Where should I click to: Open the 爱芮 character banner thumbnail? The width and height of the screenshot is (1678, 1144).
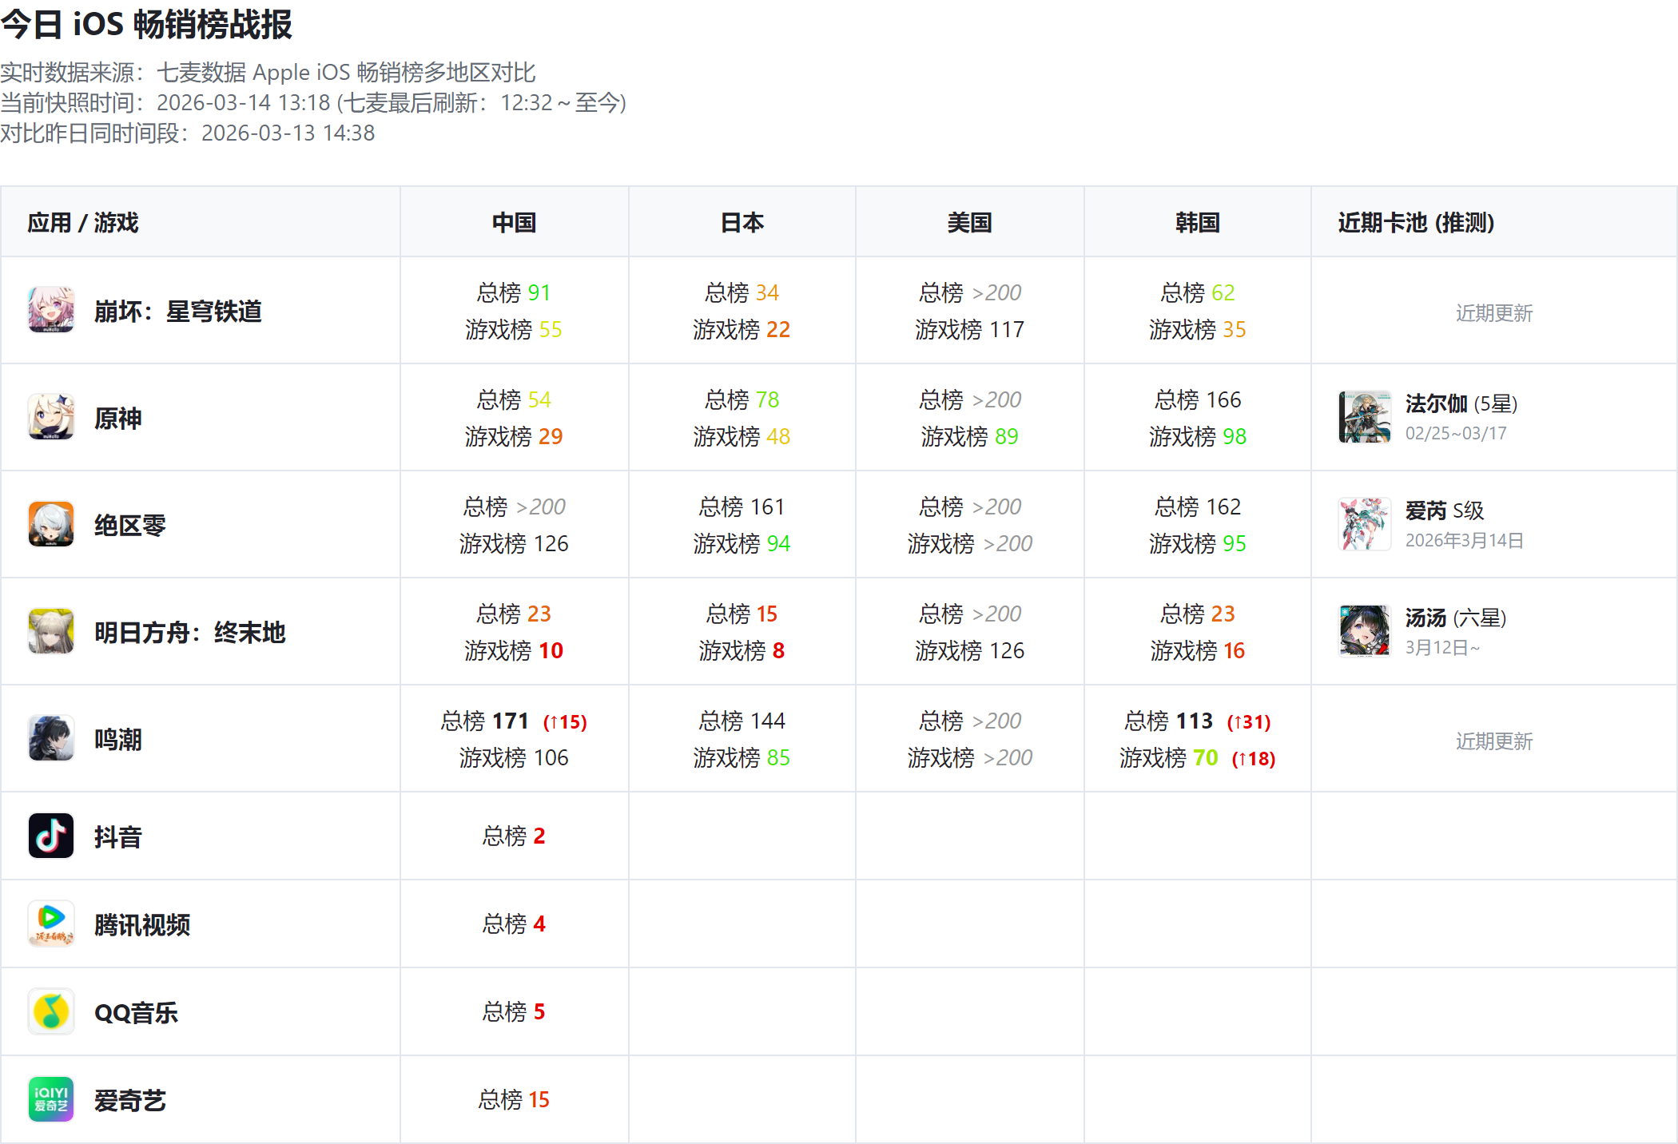coord(1365,524)
